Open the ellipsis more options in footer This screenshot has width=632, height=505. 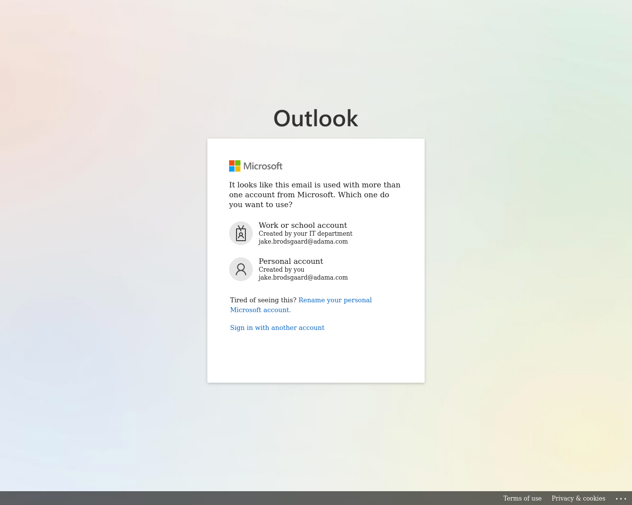(621, 499)
